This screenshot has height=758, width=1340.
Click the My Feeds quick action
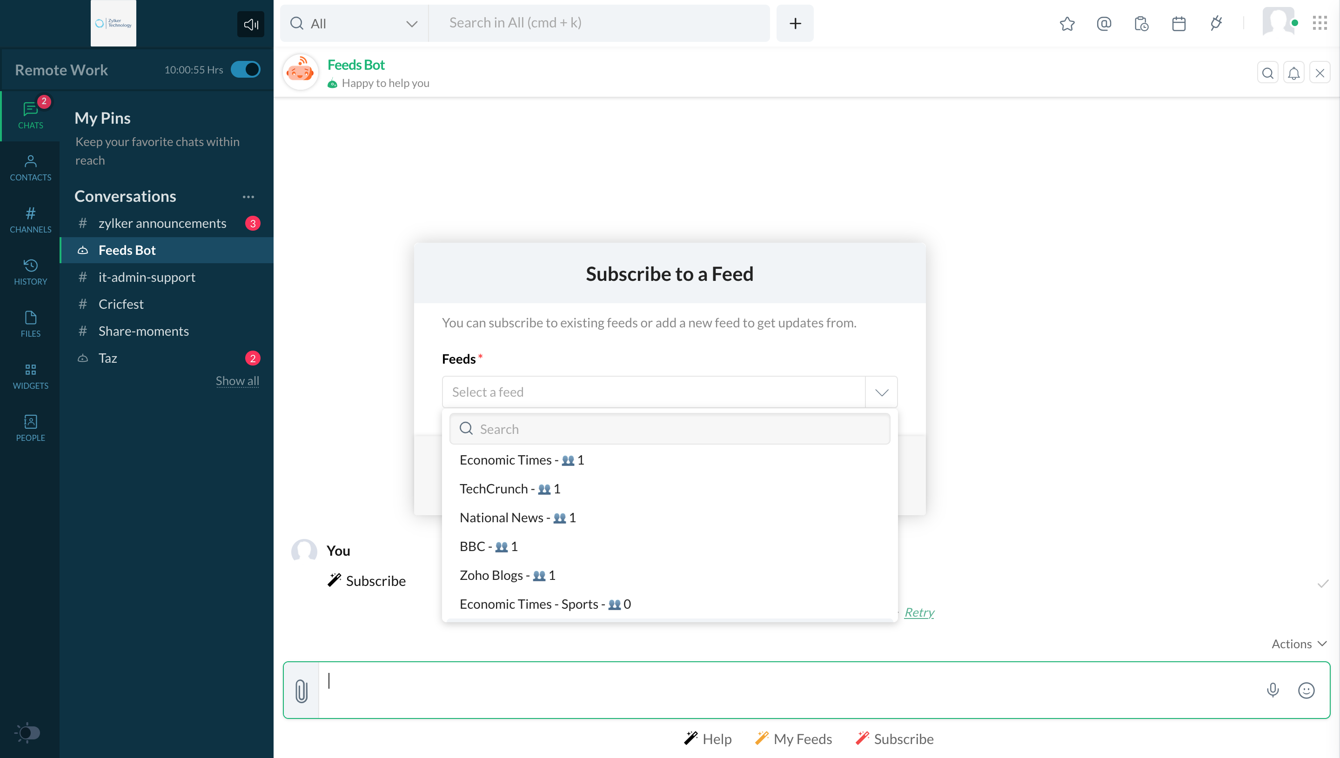coord(793,739)
